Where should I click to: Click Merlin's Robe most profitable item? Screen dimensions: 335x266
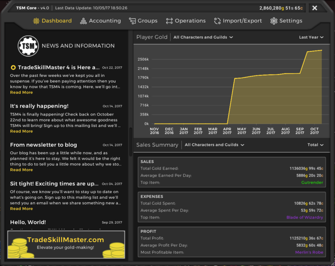(x=309, y=252)
